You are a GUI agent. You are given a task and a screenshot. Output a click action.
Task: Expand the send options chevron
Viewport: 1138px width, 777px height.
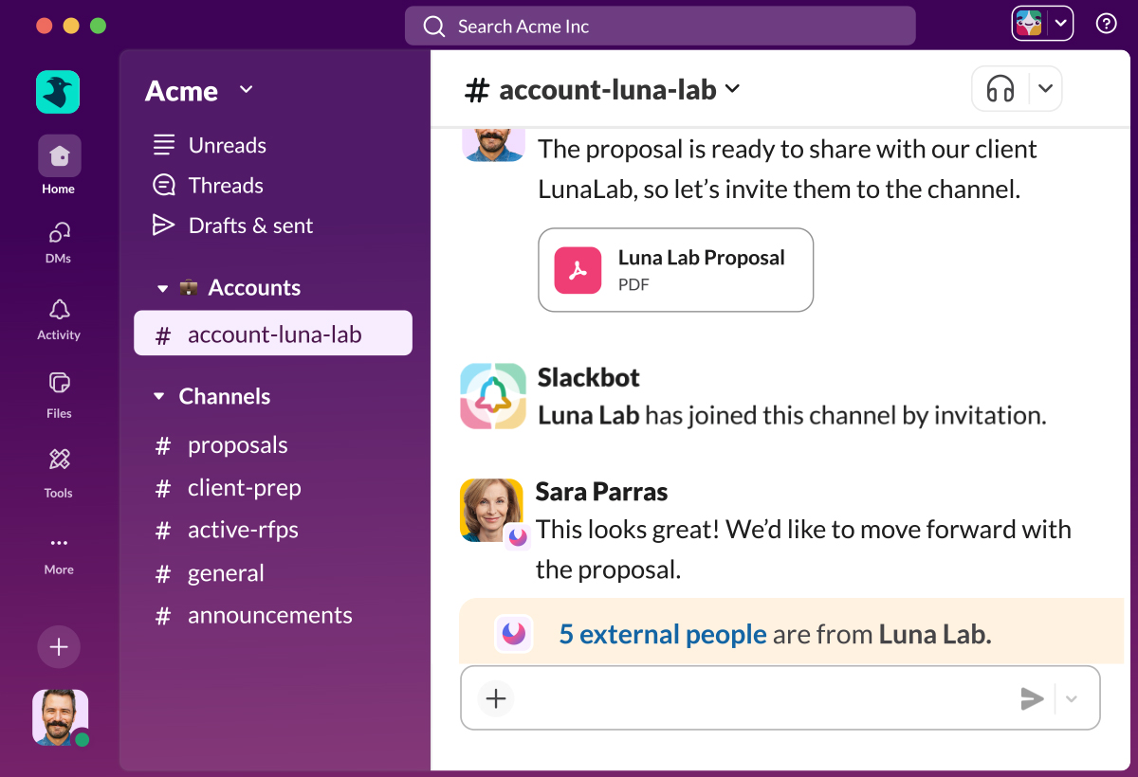(1072, 699)
